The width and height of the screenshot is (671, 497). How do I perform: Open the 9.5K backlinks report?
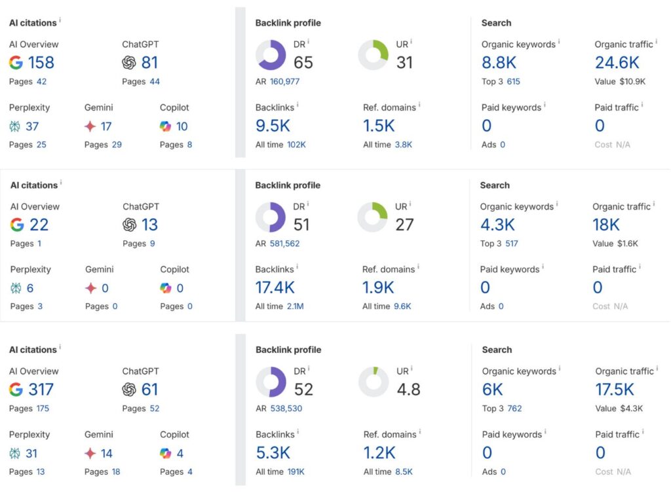pyautogui.click(x=272, y=126)
